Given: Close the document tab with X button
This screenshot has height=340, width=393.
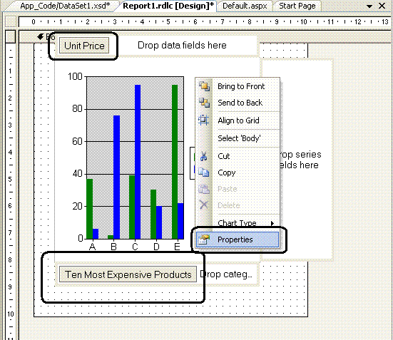Looking at the screenshot, I should 382,6.
